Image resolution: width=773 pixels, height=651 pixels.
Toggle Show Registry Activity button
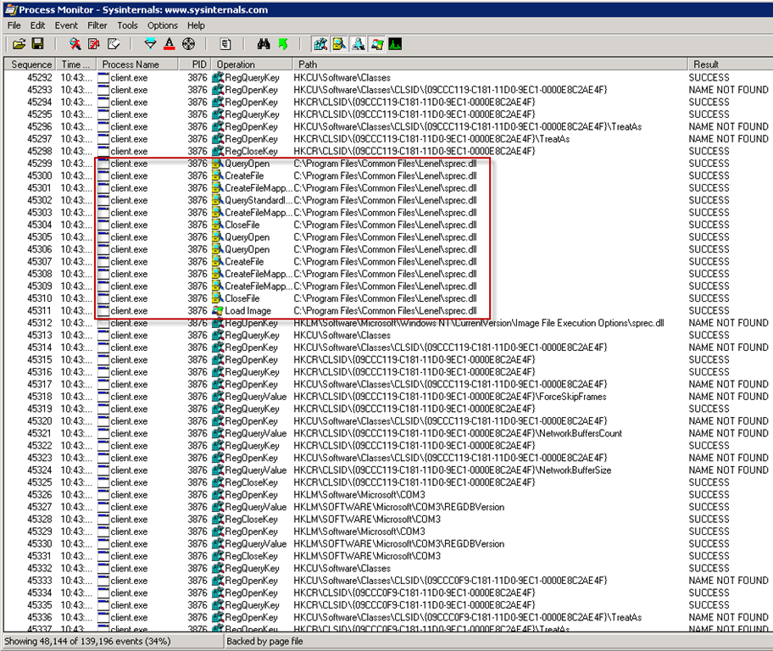tap(320, 43)
